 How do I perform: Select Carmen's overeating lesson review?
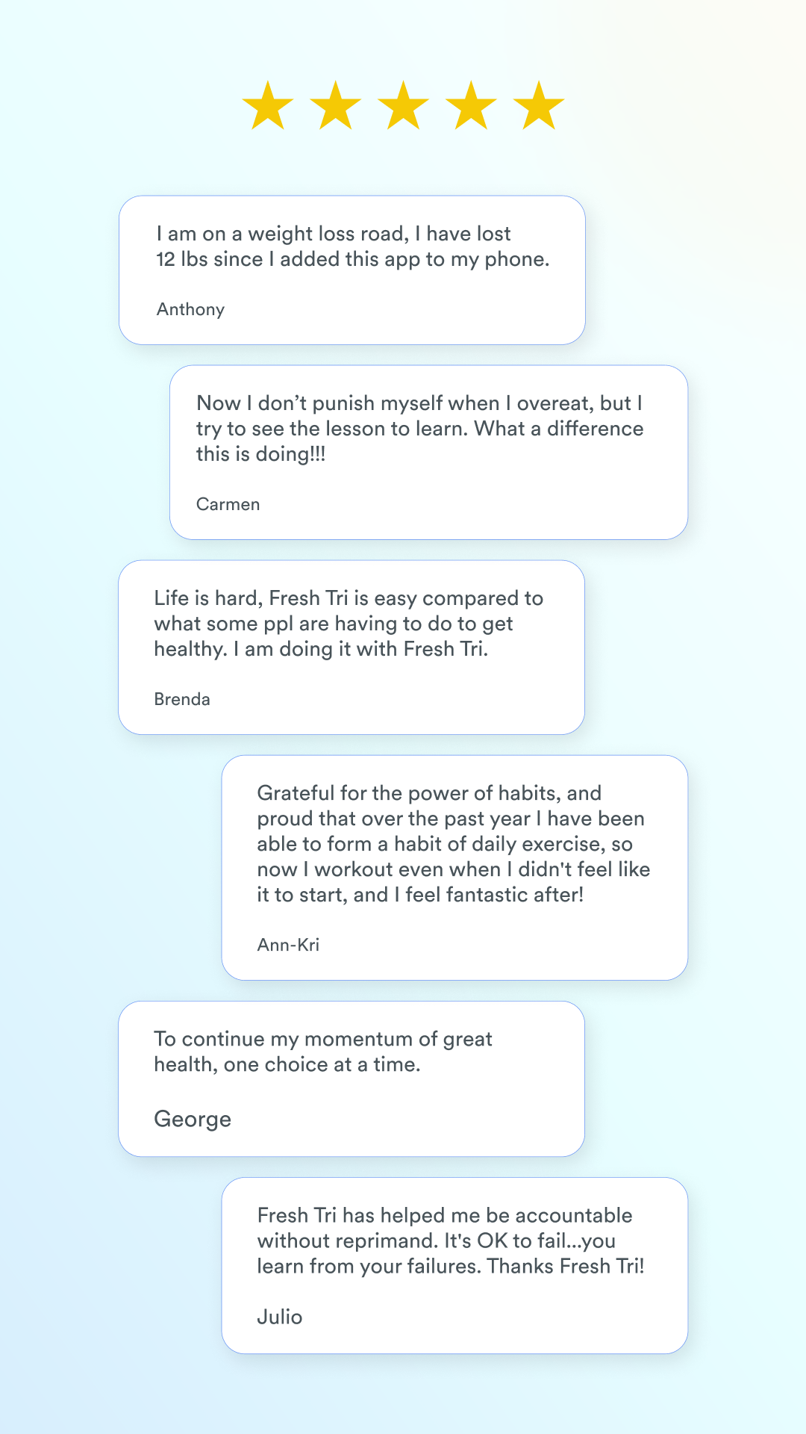pos(428,453)
